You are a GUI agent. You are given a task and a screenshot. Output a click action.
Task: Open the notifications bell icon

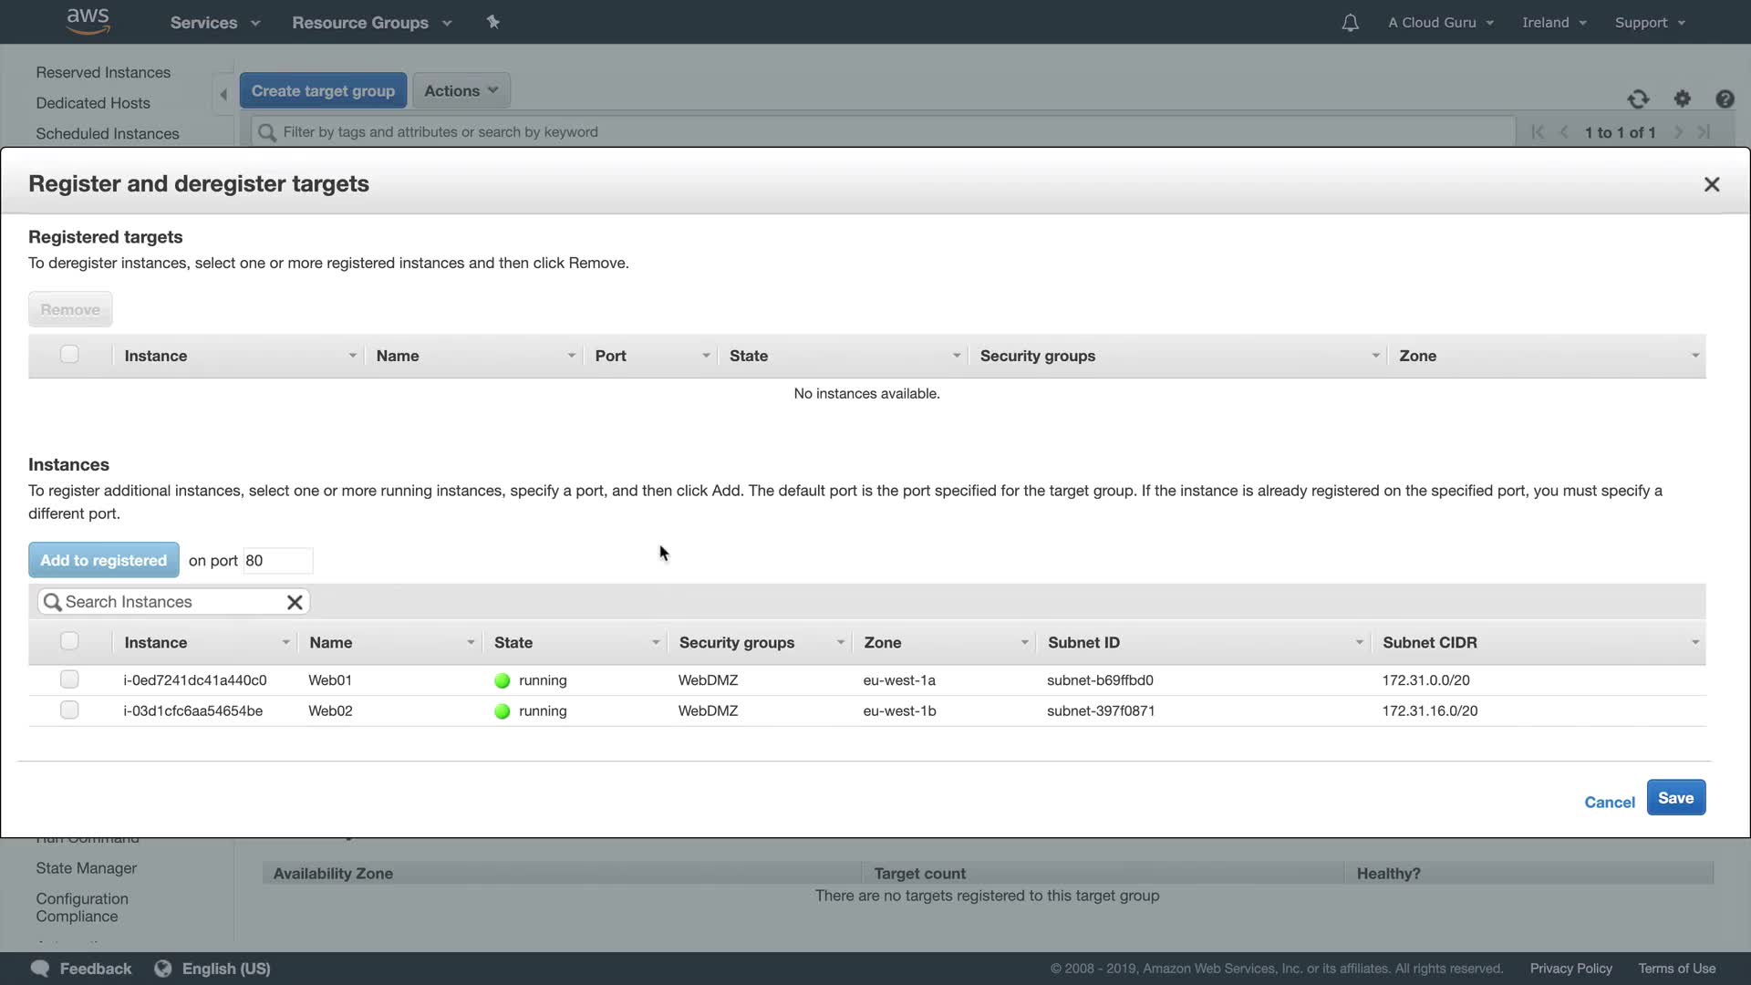click(x=1350, y=23)
